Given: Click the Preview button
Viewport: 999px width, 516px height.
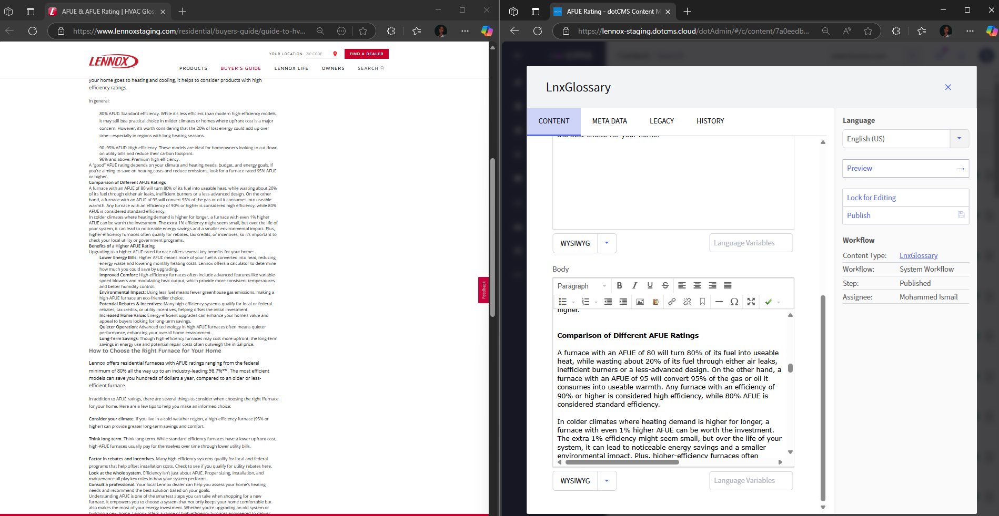Looking at the screenshot, I should point(905,168).
